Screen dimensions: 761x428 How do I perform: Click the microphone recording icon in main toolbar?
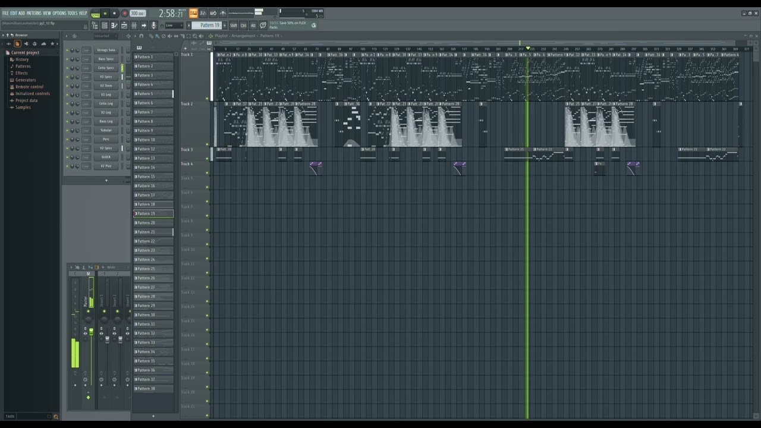(x=153, y=26)
